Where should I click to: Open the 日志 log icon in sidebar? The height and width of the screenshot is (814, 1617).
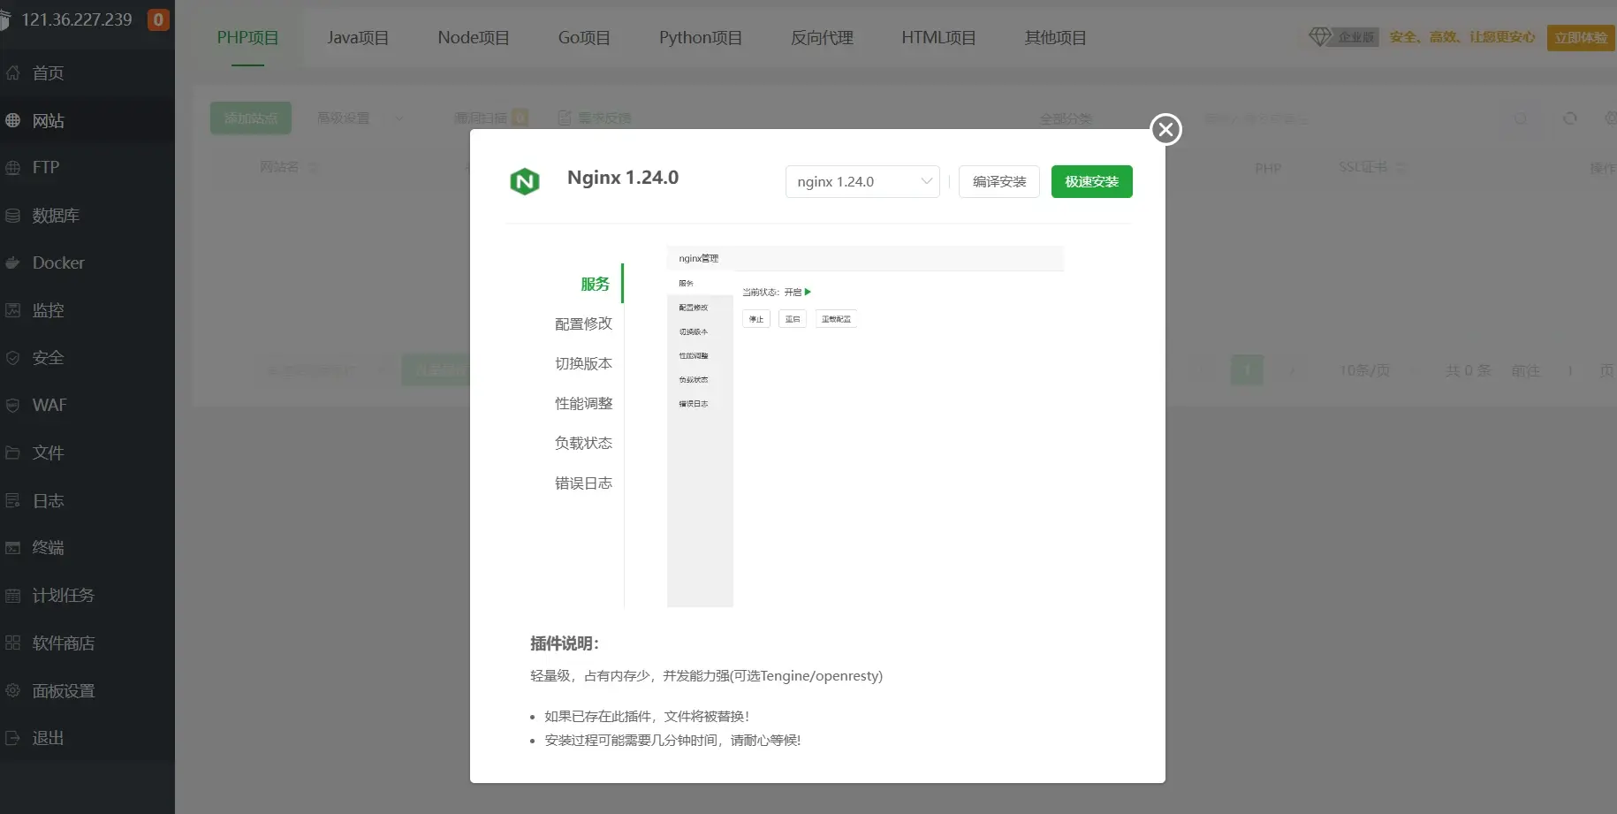[12, 500]
